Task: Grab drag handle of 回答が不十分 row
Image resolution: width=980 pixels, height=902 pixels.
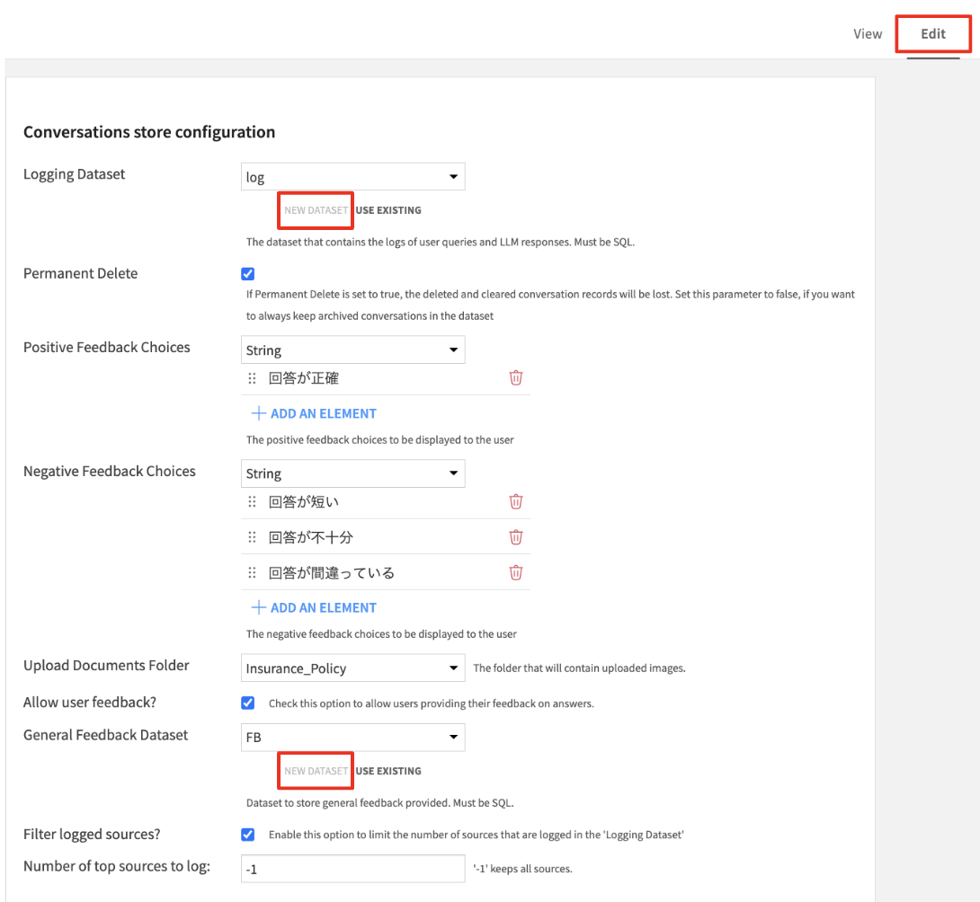Action: tap(252, 538)
